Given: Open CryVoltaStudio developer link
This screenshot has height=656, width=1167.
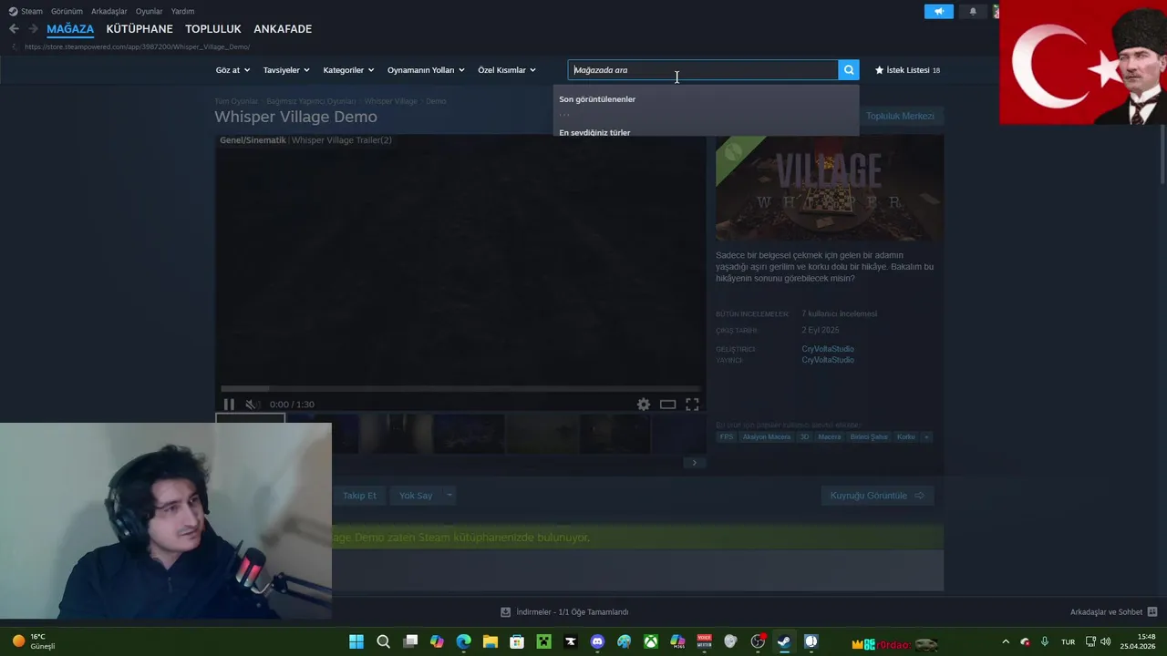Looking at the screenshot, I should 828,349.
